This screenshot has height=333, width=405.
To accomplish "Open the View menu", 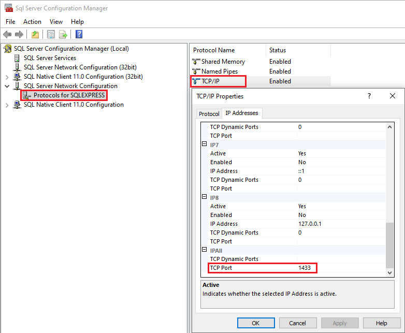I will click(56, 22).
